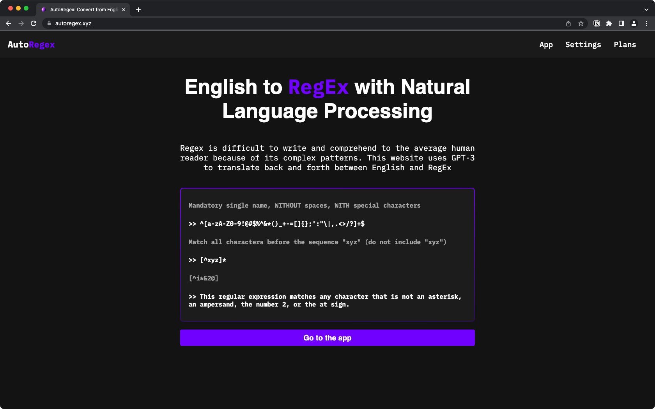This screenshot has height=409, width=655.
Task: Click the address bar URL autoregex.xyz
Action: tap(73, 23)
